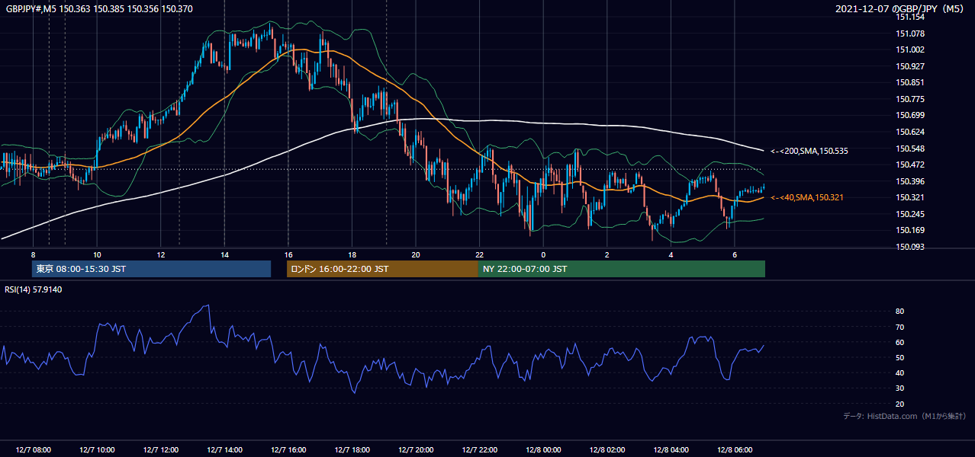975x457 pixels.
Task: Click price level 150.775 on the axis
Action: click(909, 99)
